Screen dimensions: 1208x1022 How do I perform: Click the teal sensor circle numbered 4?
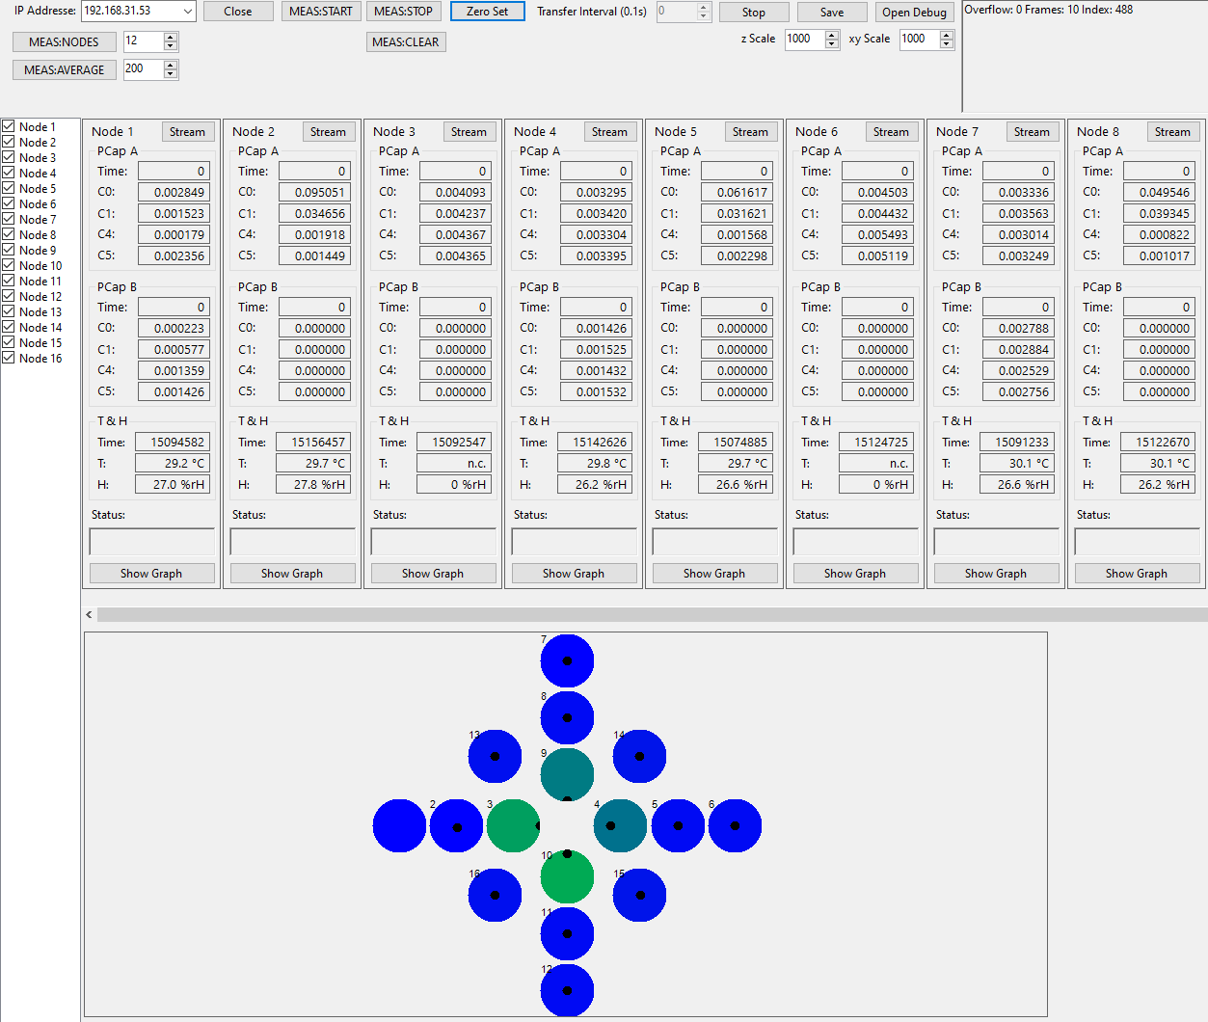point(620,826)
